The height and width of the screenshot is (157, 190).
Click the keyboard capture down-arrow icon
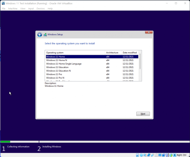[x=175, y=155]
